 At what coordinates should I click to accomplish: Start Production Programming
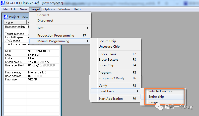pos(60,36)
